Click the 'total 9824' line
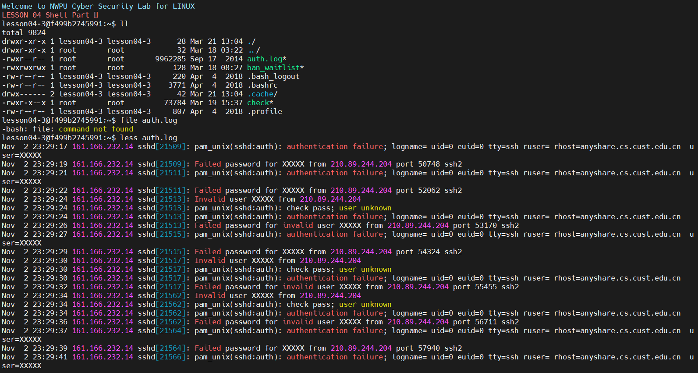The width and height of the screenshot is (698, 373). [24, 32]
